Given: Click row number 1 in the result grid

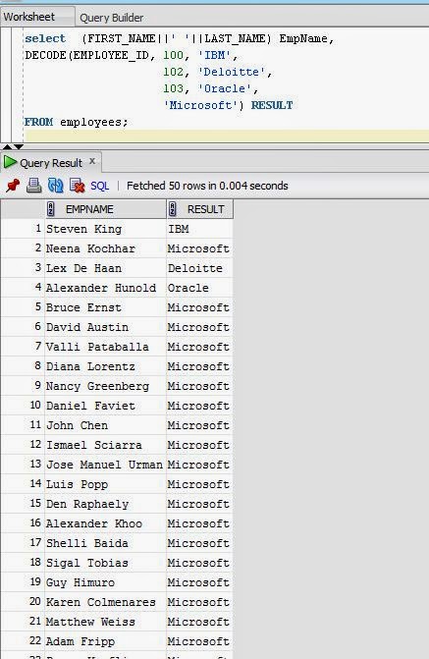Looking at the screenshot, I should (23, 228).
